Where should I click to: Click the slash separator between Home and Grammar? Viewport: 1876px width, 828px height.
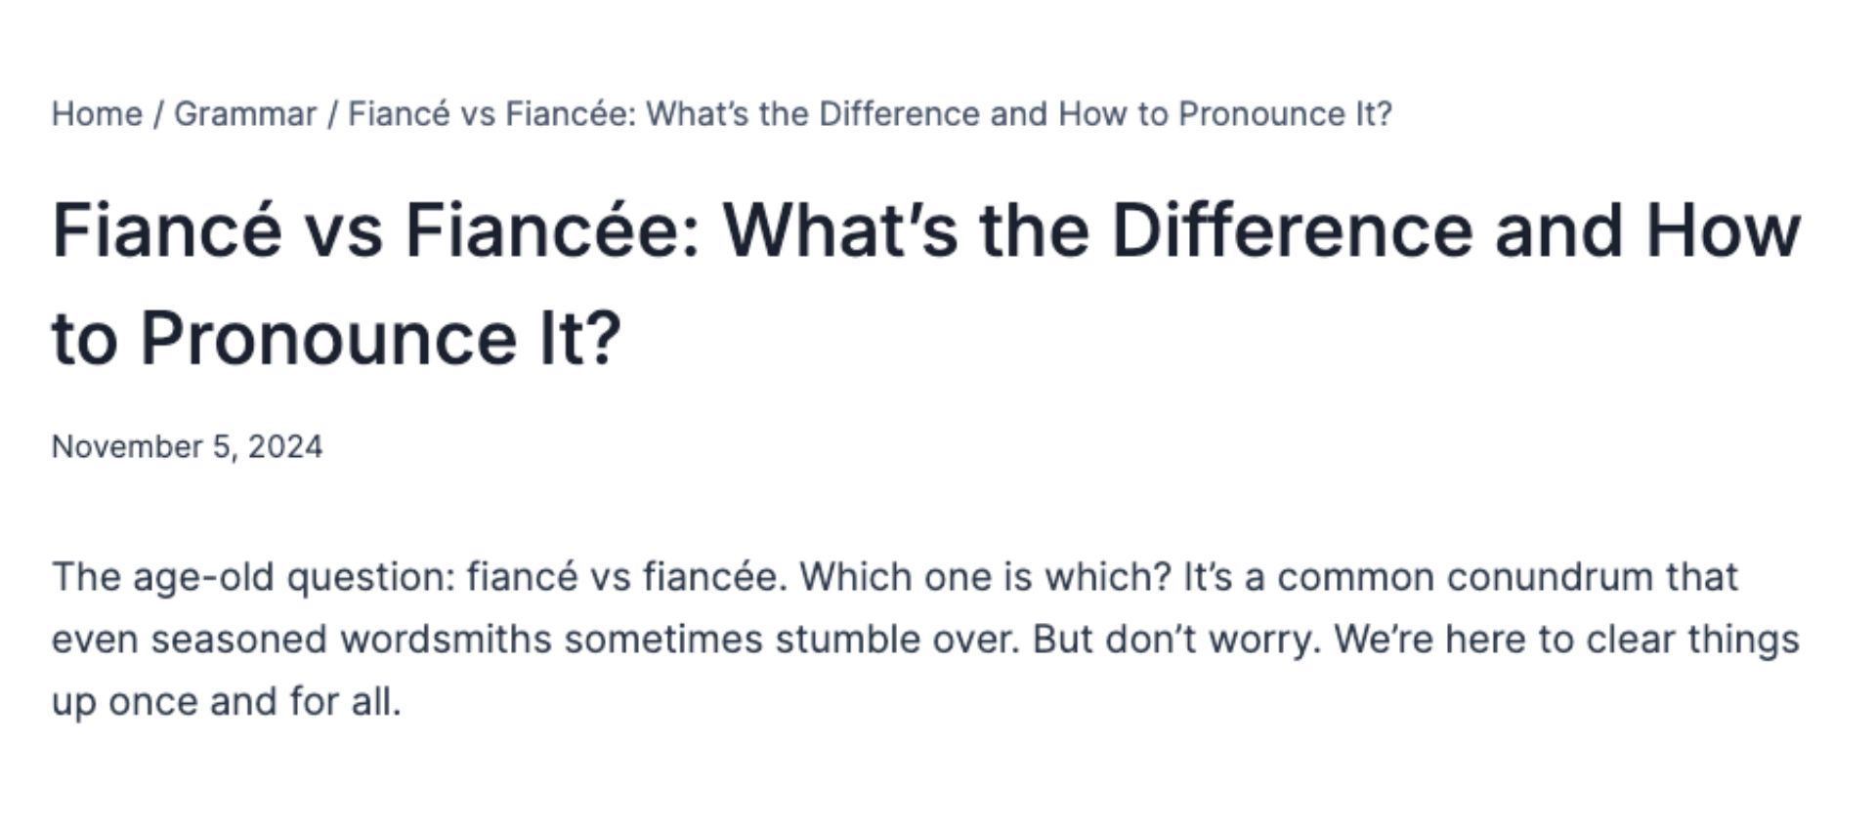(x=158, y=113)
